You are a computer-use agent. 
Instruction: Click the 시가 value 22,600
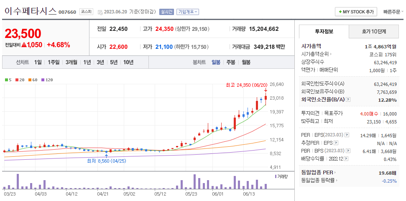(118, 47)
